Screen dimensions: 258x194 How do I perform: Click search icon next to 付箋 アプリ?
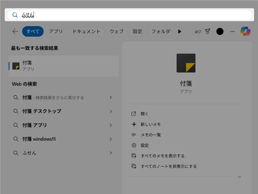[16, 125]
